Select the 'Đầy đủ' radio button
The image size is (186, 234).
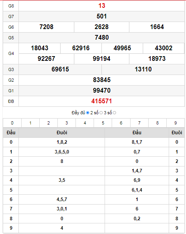(88, 113)
